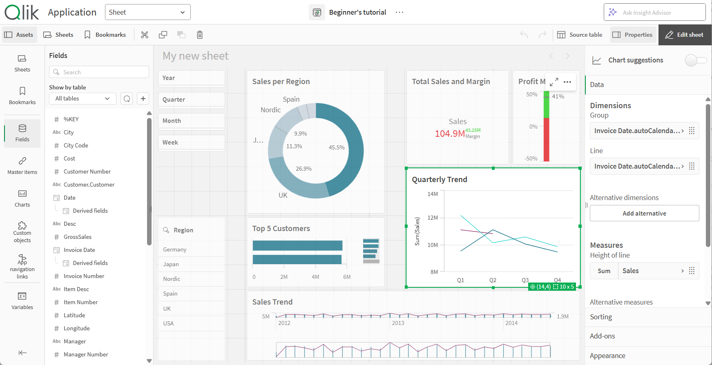Open Master items in the sidebar
The width and height of the screenshot is (712, 365).
22,166
